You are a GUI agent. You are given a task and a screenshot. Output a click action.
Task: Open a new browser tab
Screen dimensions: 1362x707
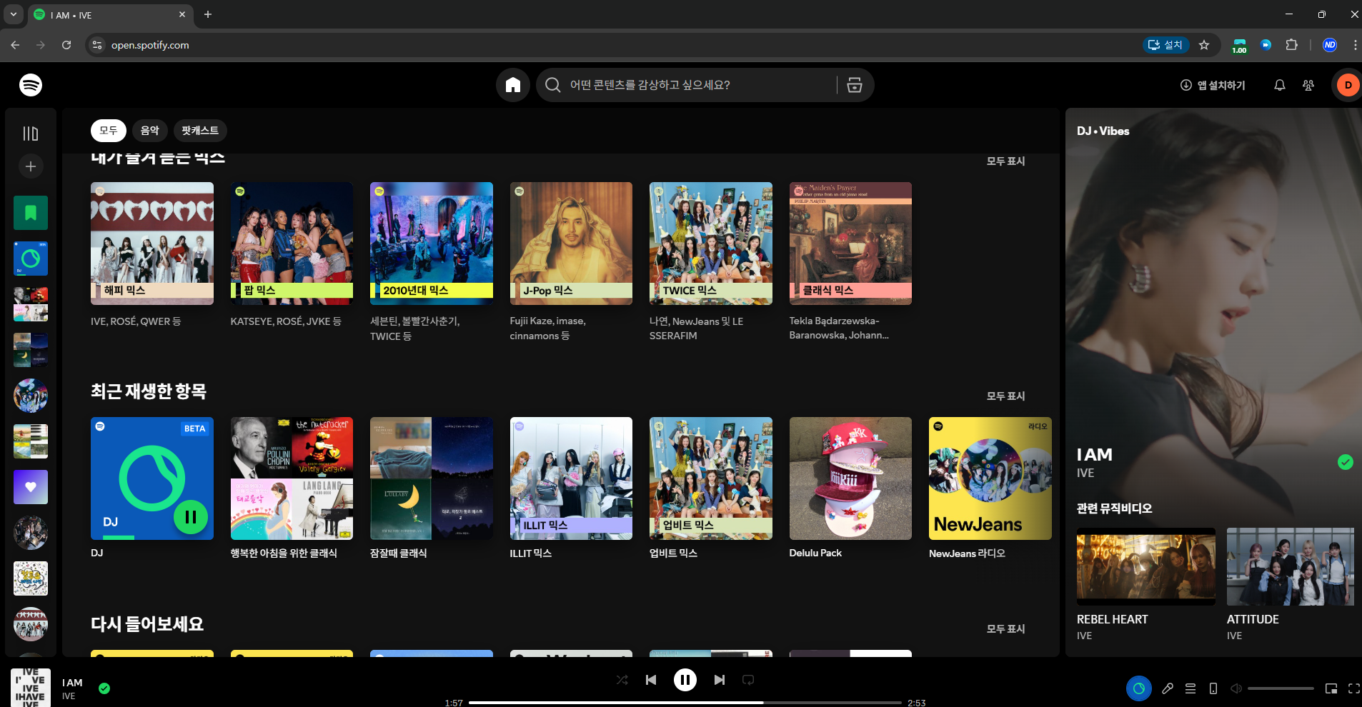pyautogui.click(x=208, y=14)
